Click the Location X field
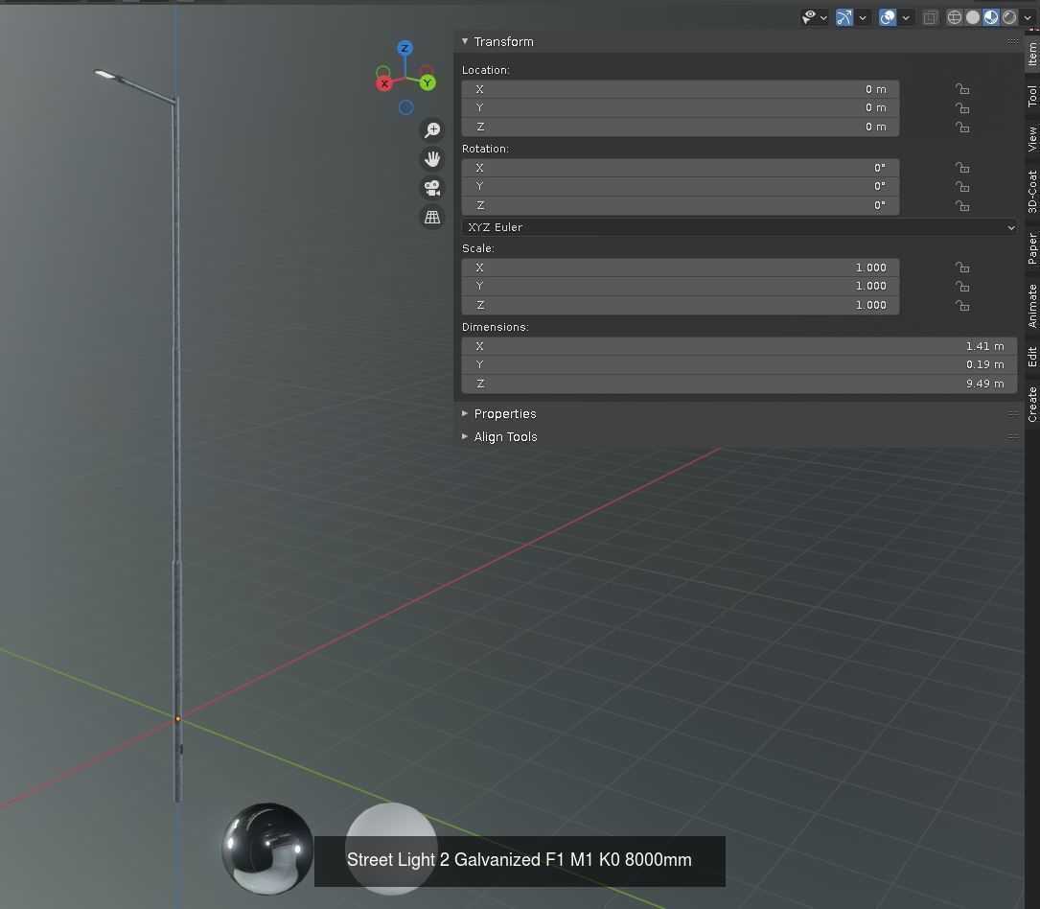1040x909 pixels. coord(681,89)
